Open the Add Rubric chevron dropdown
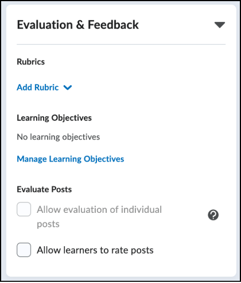Image resolution: width=241 pixels, height=283 pixels. [68, 87]
